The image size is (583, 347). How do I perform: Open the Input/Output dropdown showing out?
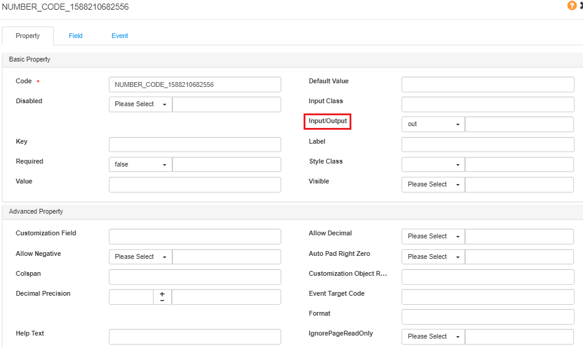pyautogui.click(x=433, y=124)
